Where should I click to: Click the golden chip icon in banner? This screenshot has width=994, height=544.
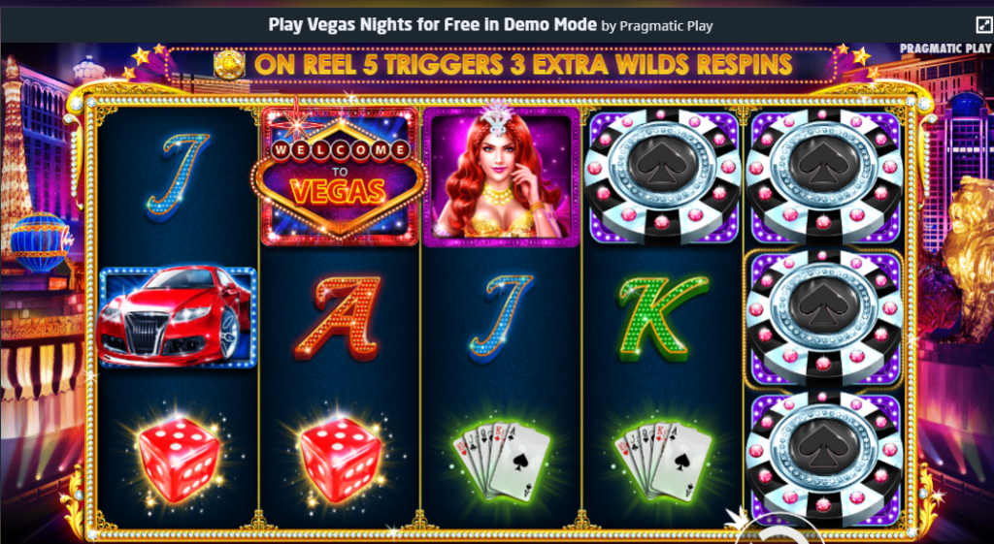229,65
